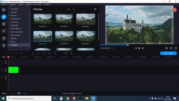179x101 pixels.
Task: Click the Ölçek zoom slider handle
Action: [x=19, y=93]
